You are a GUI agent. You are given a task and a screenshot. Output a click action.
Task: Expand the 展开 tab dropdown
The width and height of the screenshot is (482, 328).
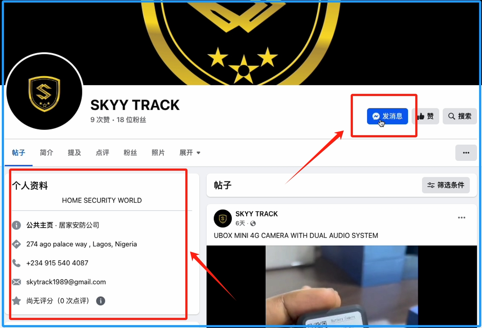190,153
